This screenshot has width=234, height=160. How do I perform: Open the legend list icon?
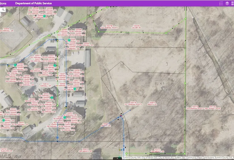pos(221,3)
